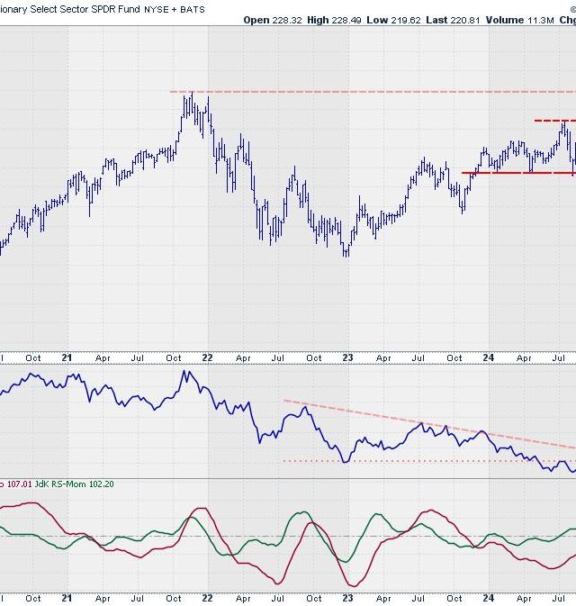Click year 24 on the bottom time axis
Image resolution: width=576 pixels, height=606 pixels.
coord(488,597)
